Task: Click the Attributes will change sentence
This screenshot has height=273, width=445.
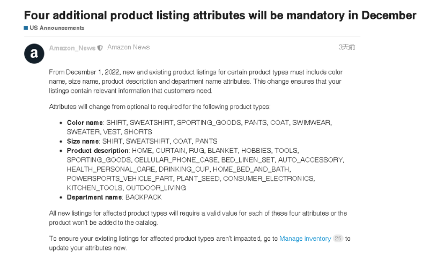Action: 159,106
